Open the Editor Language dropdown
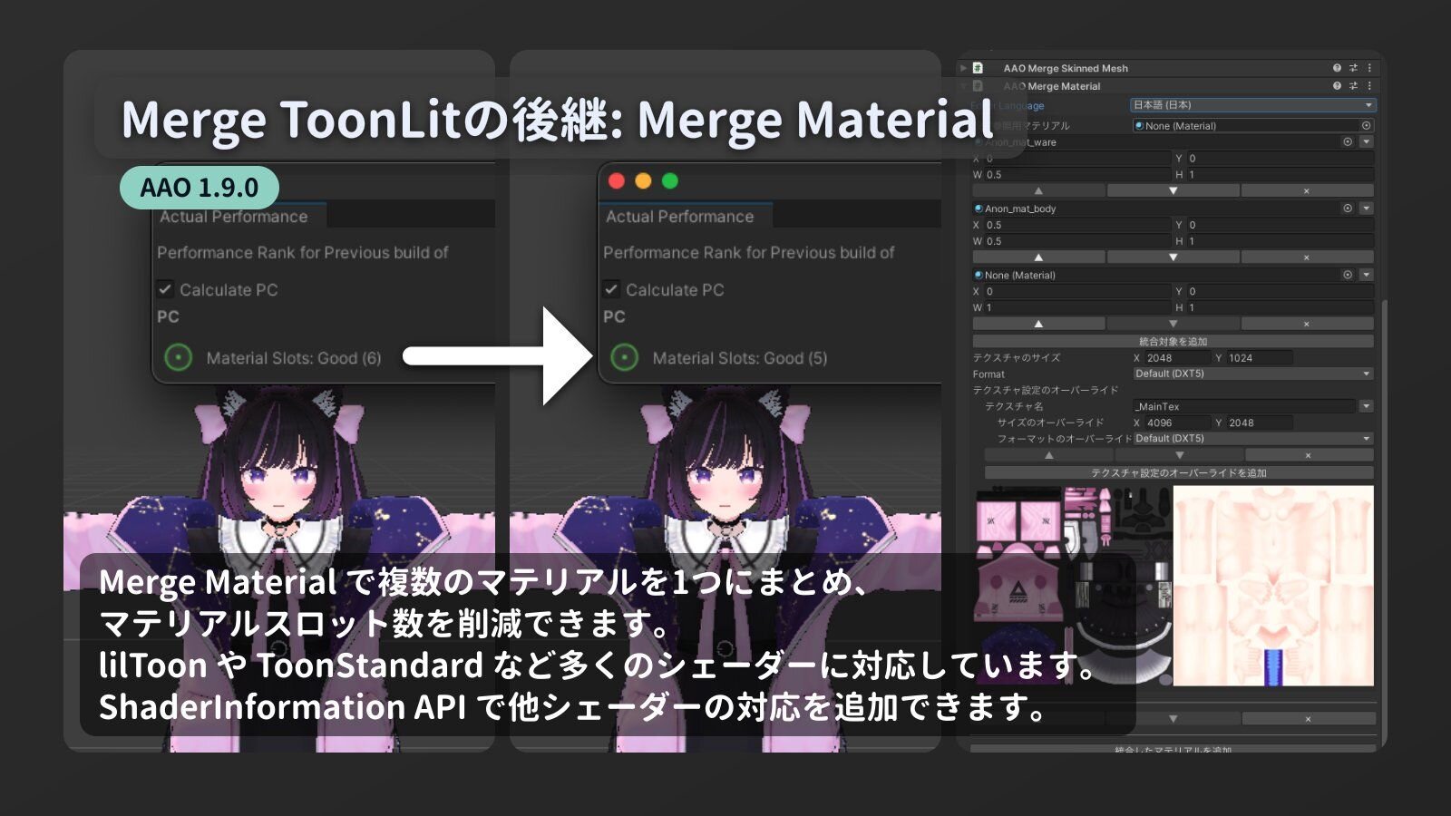Image resolution: width=1451 pixels, height=816 pixels. (x=1252, y=105)
